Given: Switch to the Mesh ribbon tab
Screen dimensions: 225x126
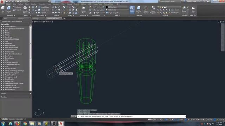Looking at the screenshot, I should (x=27, y=4).
